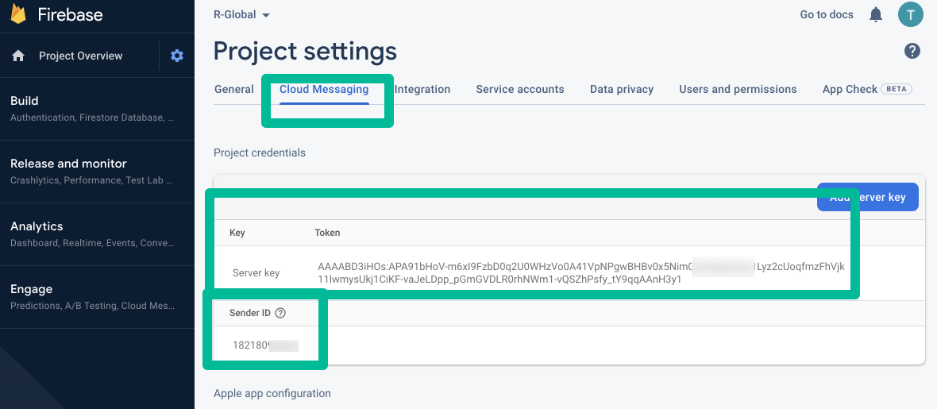Switch to the Integration tab
This screenshot has width=937, height=409.
click(x=422, y=90)
